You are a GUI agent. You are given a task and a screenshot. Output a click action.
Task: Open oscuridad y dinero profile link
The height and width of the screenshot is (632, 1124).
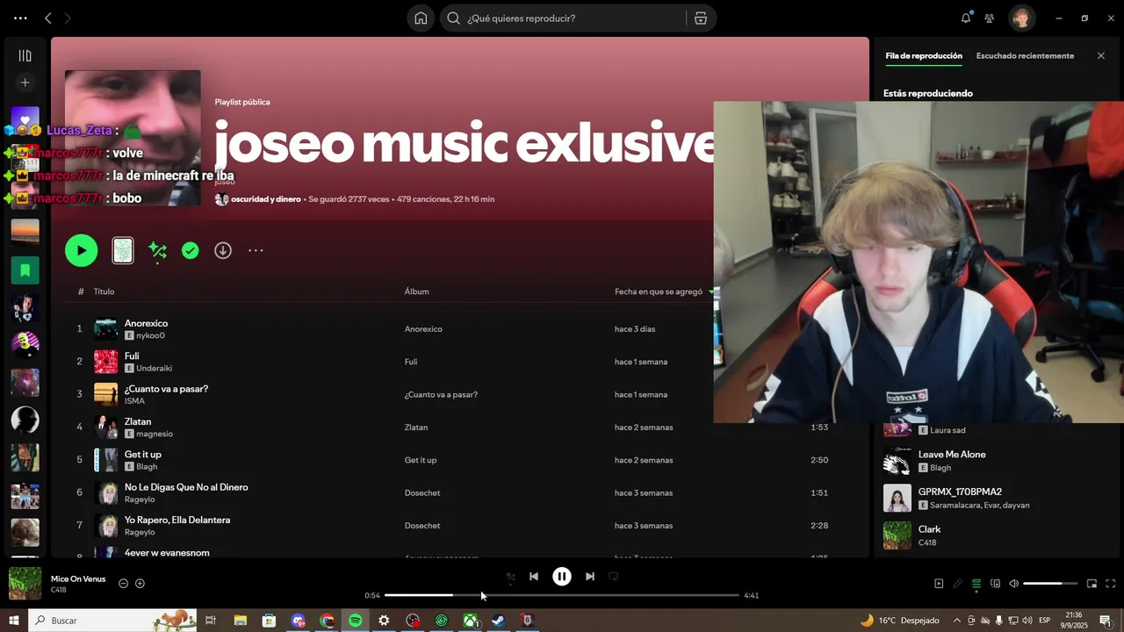pos(265,199)
